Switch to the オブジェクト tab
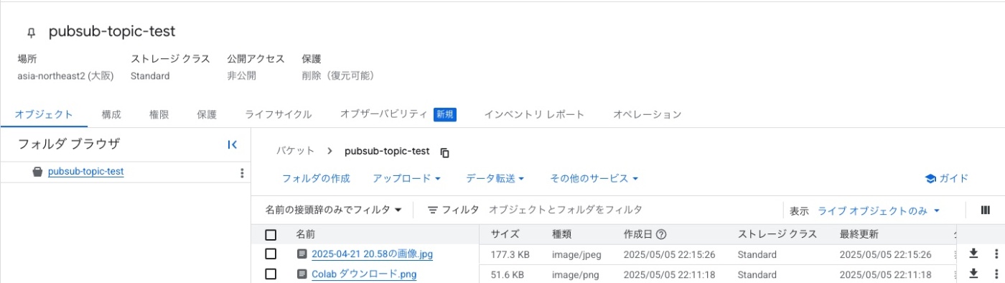 (x=44, y=114)
